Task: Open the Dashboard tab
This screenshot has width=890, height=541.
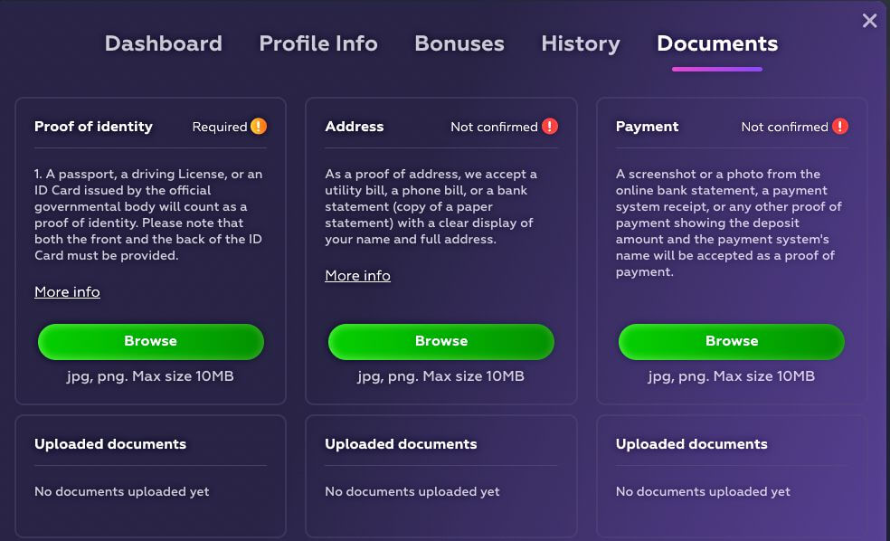Action: (164, 43)
